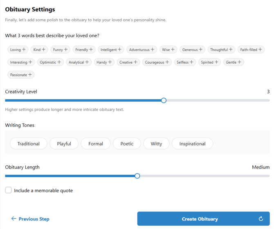The height and width of the screenshot is (229, 274).
Task: Click the Creativity Level slider handle
Action: [164, 100]
